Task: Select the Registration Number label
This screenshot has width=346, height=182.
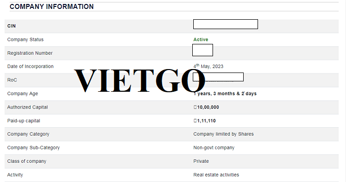Action: [x=30, y=53]
